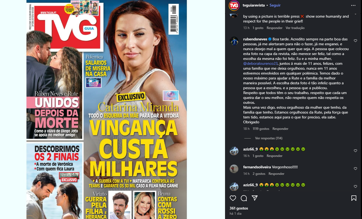Open the @deboralourenco23 mention link

pos(260,64)
